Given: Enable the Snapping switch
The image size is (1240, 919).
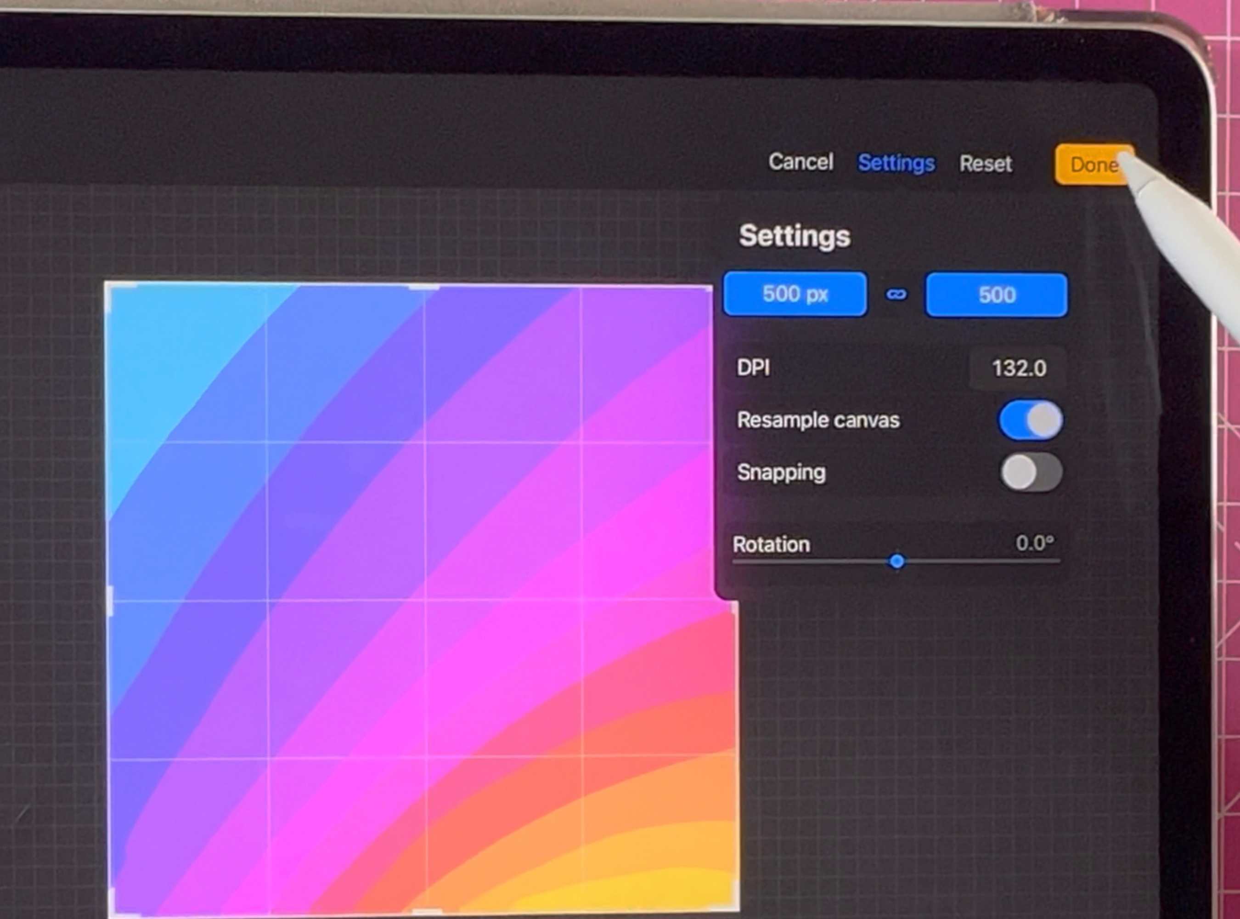Looking at the screenshot, I should (1031, 472).
